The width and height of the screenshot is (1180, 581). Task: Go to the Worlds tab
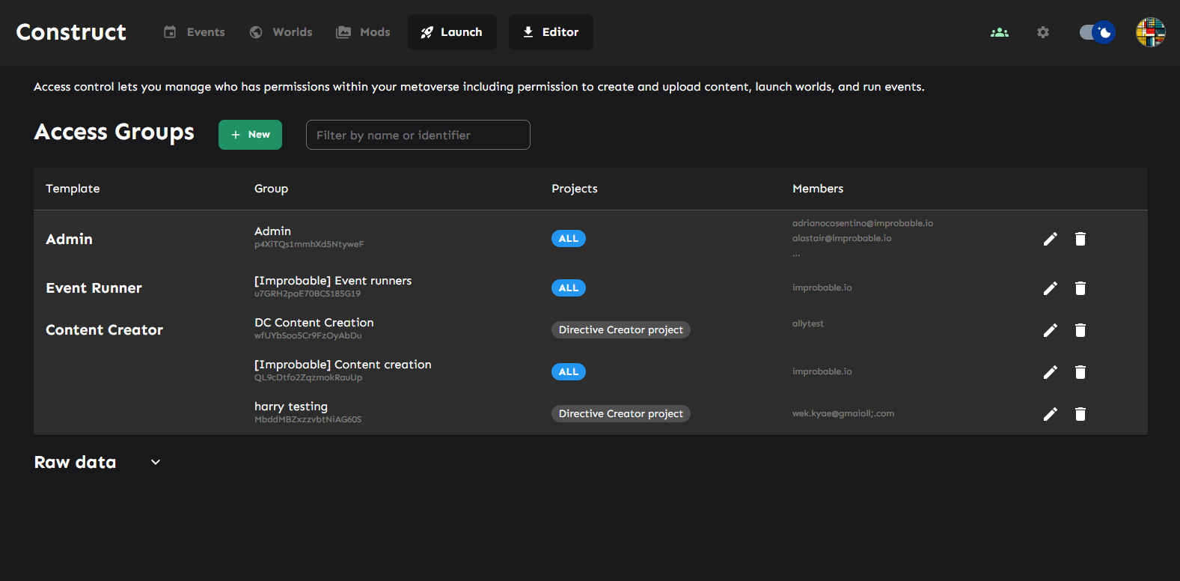[281, 32]
